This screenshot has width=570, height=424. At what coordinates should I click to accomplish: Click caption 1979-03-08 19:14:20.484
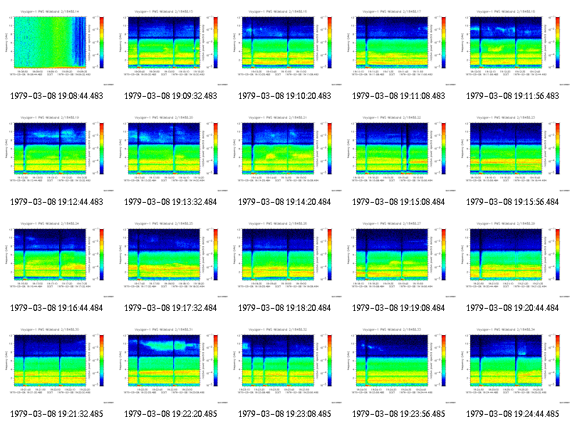tap(284, 202)
